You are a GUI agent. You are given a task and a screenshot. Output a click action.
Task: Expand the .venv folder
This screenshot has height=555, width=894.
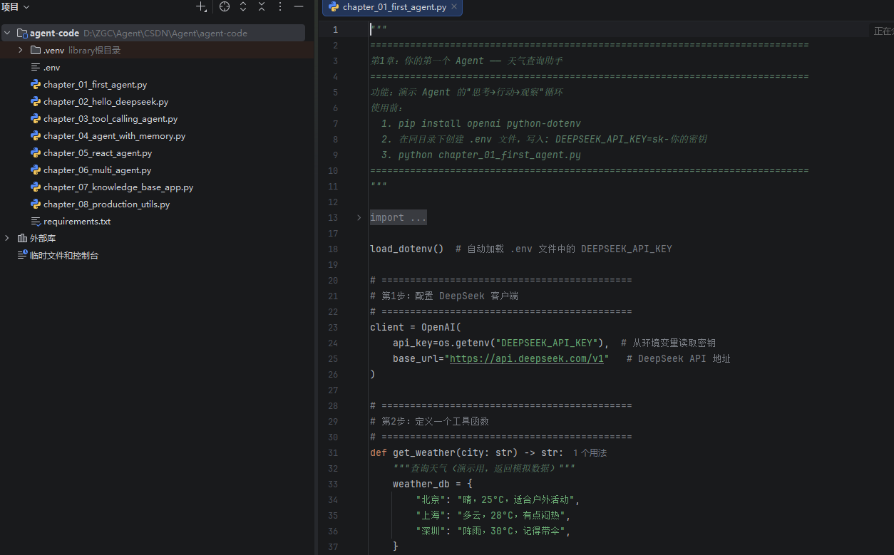[21, 51]
